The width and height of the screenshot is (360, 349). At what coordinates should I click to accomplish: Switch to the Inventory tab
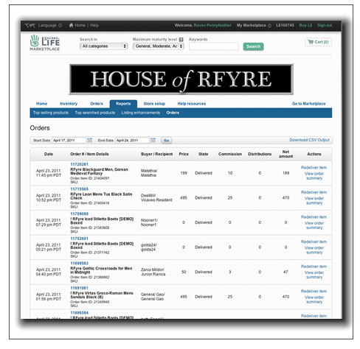[69, 104]
